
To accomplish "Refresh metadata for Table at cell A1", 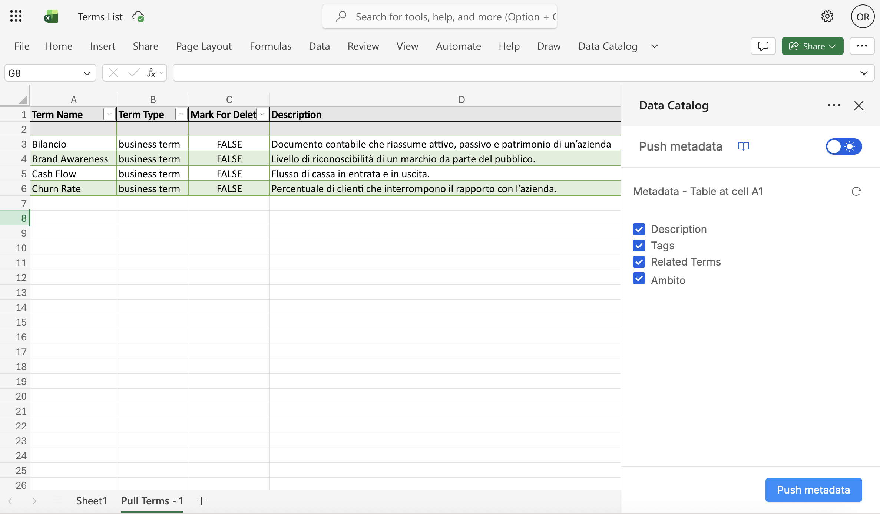I will [856, 191].
